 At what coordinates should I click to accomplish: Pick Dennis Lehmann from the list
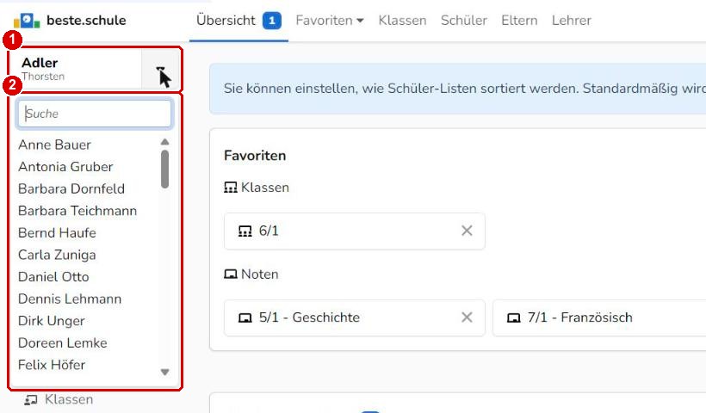pyautogui.click(x=70, y=299)
